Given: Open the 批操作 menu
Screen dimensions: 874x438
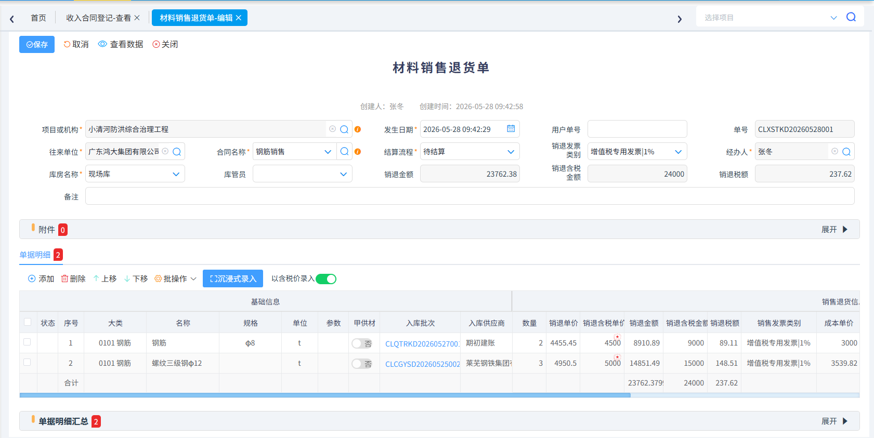Looking at the screenshot, I should pos(176,279).
